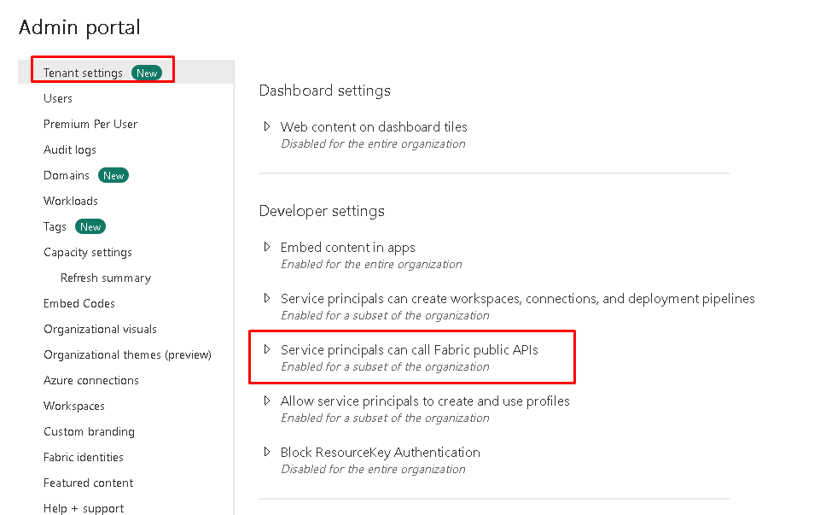Open Domains admin section
The image size is (826, 515).
click(x=67, y=175)
